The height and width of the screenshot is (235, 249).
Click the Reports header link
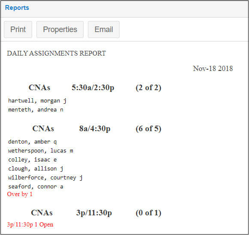point(17,8)
